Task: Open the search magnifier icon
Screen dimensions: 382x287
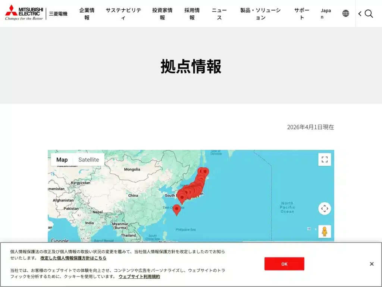Action: [369, 14]
